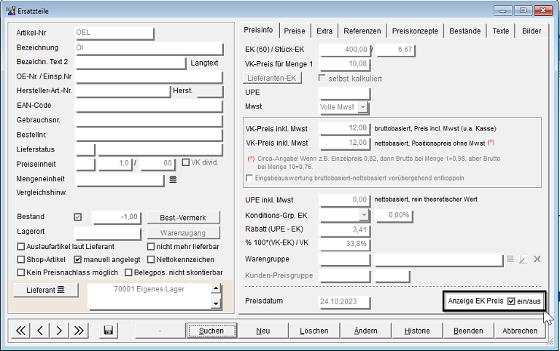The height and width of the screenshot is (351, 560).
Task: Click the Lagerort input field
Action: (107, 233)
